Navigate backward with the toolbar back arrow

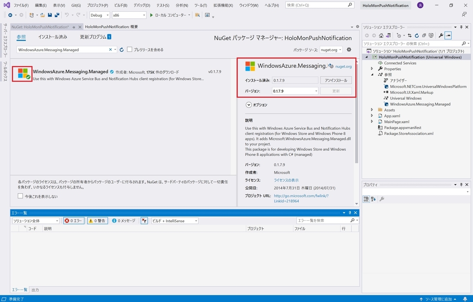10,15
